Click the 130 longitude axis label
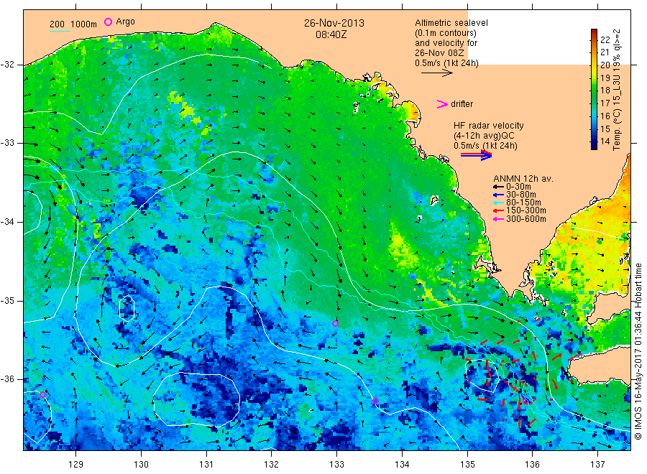 (x=141, y=465)
